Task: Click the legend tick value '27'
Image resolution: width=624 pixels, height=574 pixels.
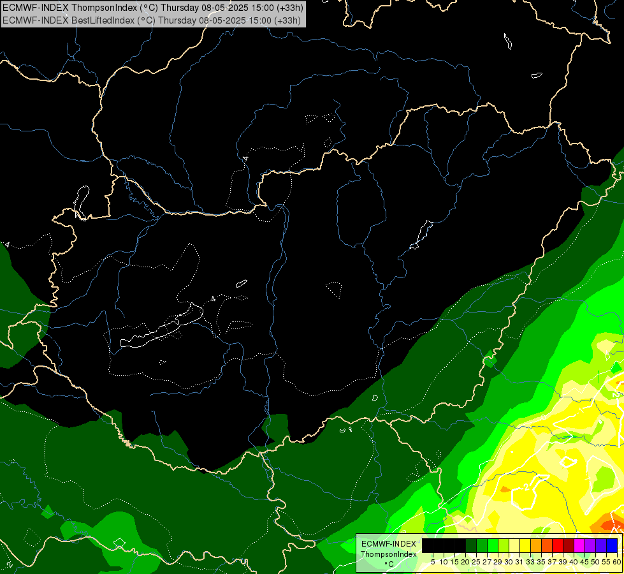Action: click(487, 562)
